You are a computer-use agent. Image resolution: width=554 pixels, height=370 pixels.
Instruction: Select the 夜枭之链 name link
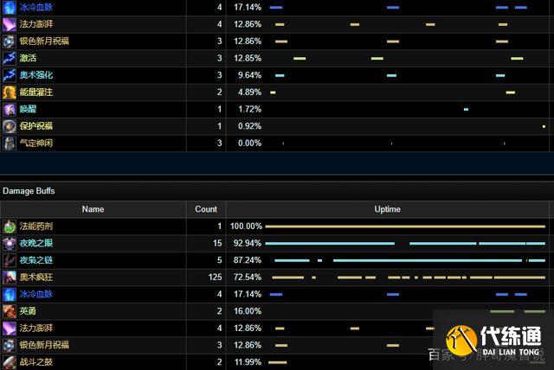tap(36, 260)
